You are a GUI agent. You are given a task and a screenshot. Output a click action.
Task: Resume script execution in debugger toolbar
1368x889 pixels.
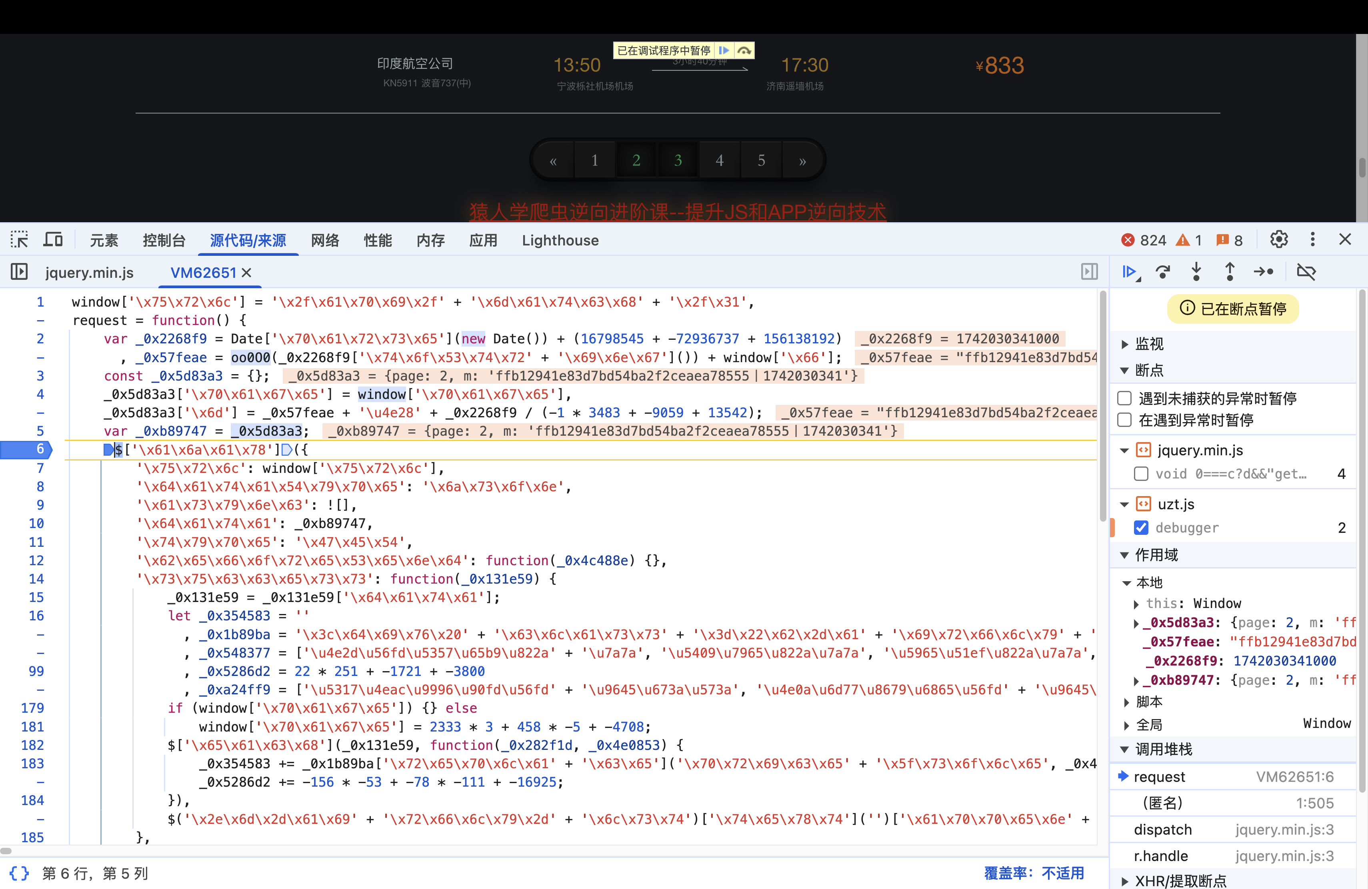[1129, 272]
